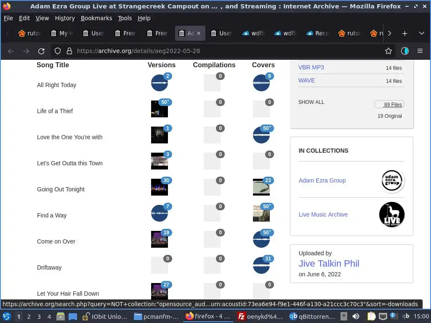This screenshot has height=323, width=431.
Task: List all tabs dropdown
Action: [x=421, y=34]
